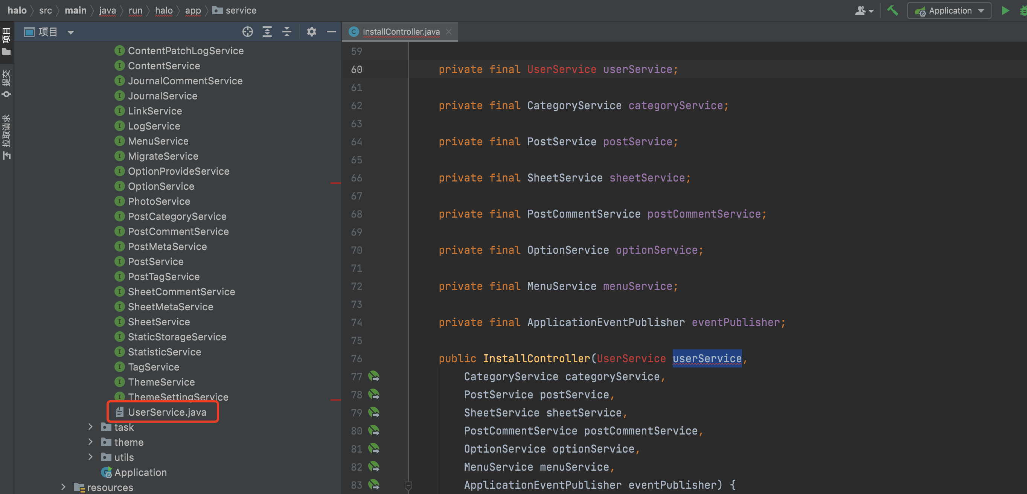This screenshot has width=1027, height=494.
Task: Hide the project panel with minus icon
Action: pyautogui.click(x=331, y=32)
